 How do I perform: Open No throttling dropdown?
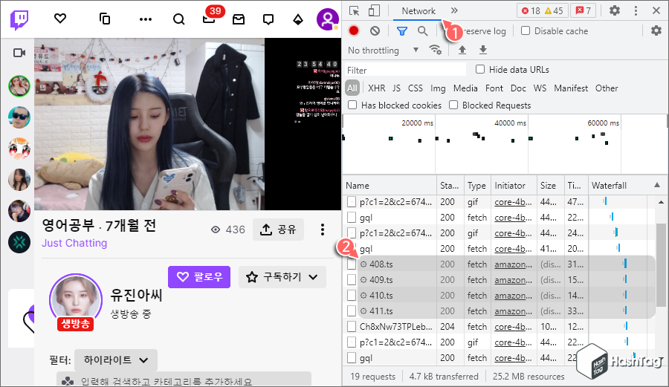tap(383, 51)
